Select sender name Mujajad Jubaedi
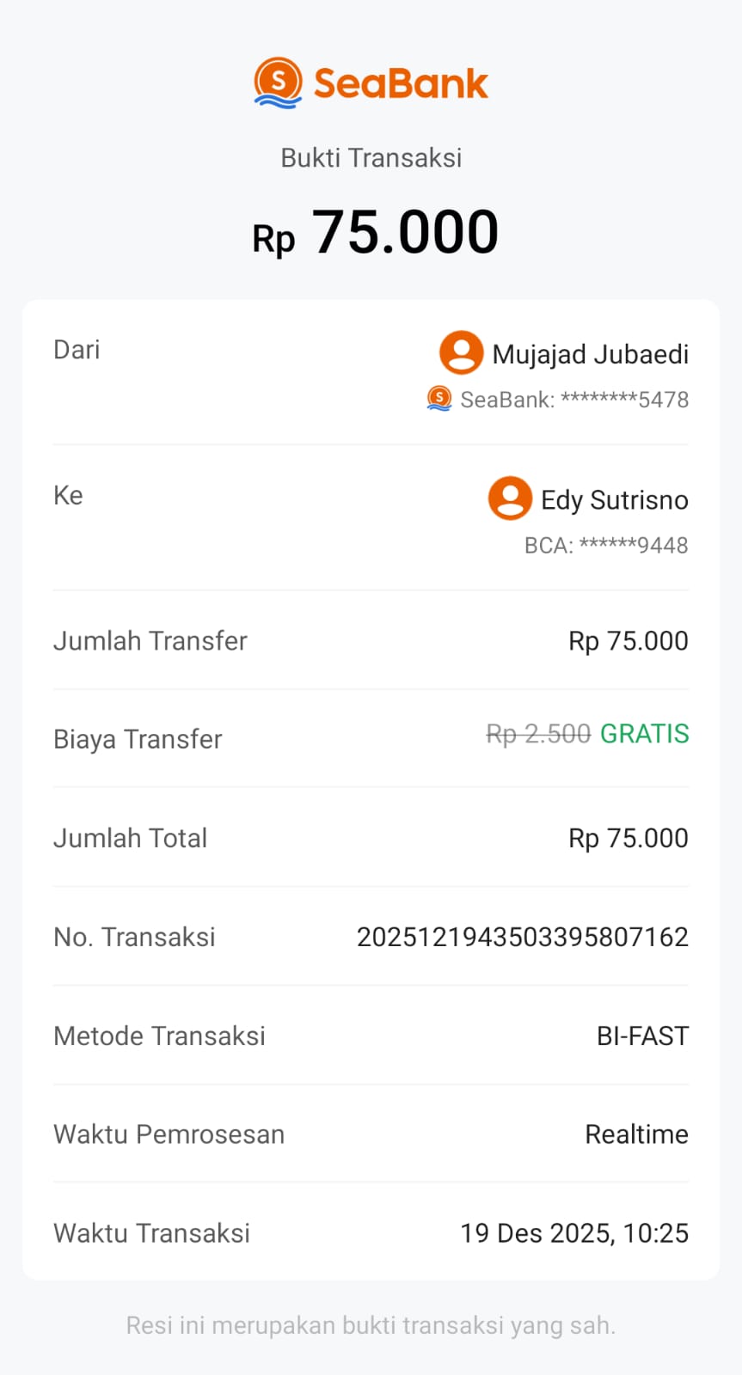Screen dimensions: 742x1375 (x=590, y=354)
